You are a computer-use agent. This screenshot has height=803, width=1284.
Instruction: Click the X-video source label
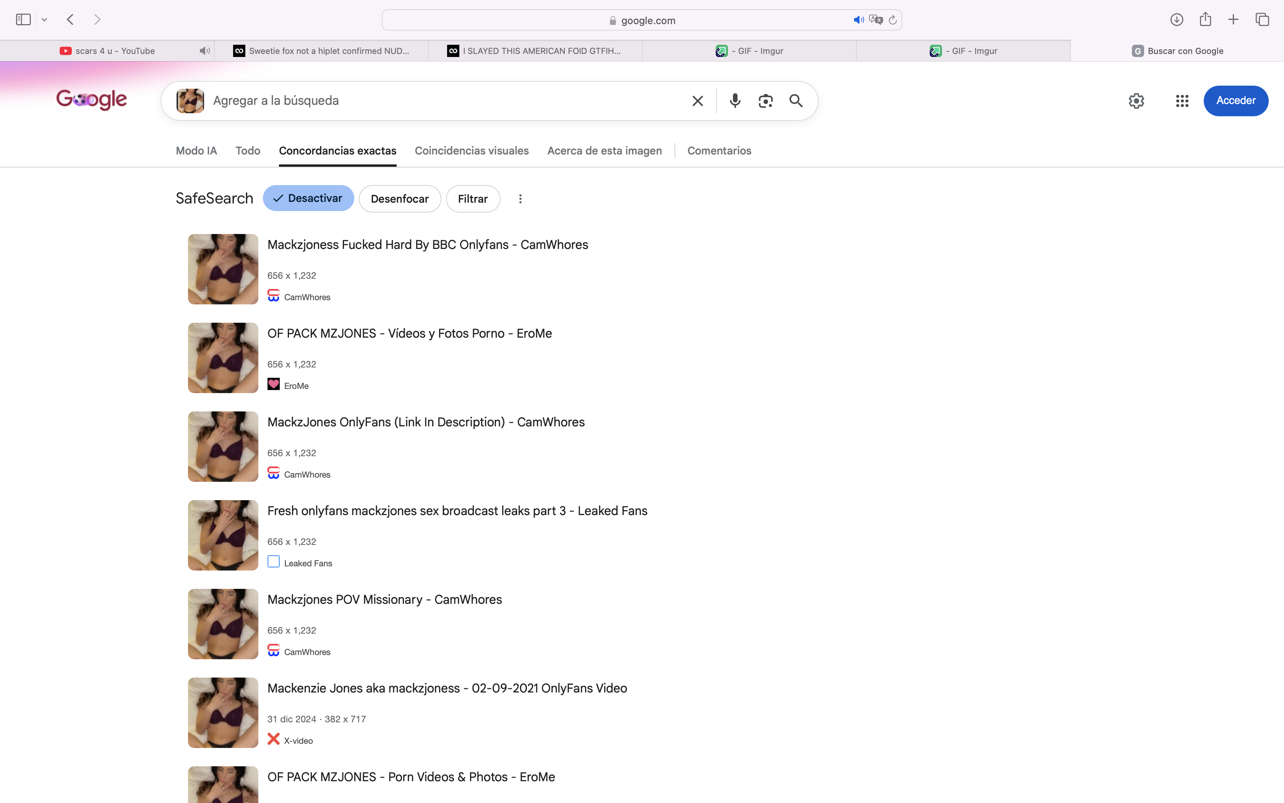point(298,741)
